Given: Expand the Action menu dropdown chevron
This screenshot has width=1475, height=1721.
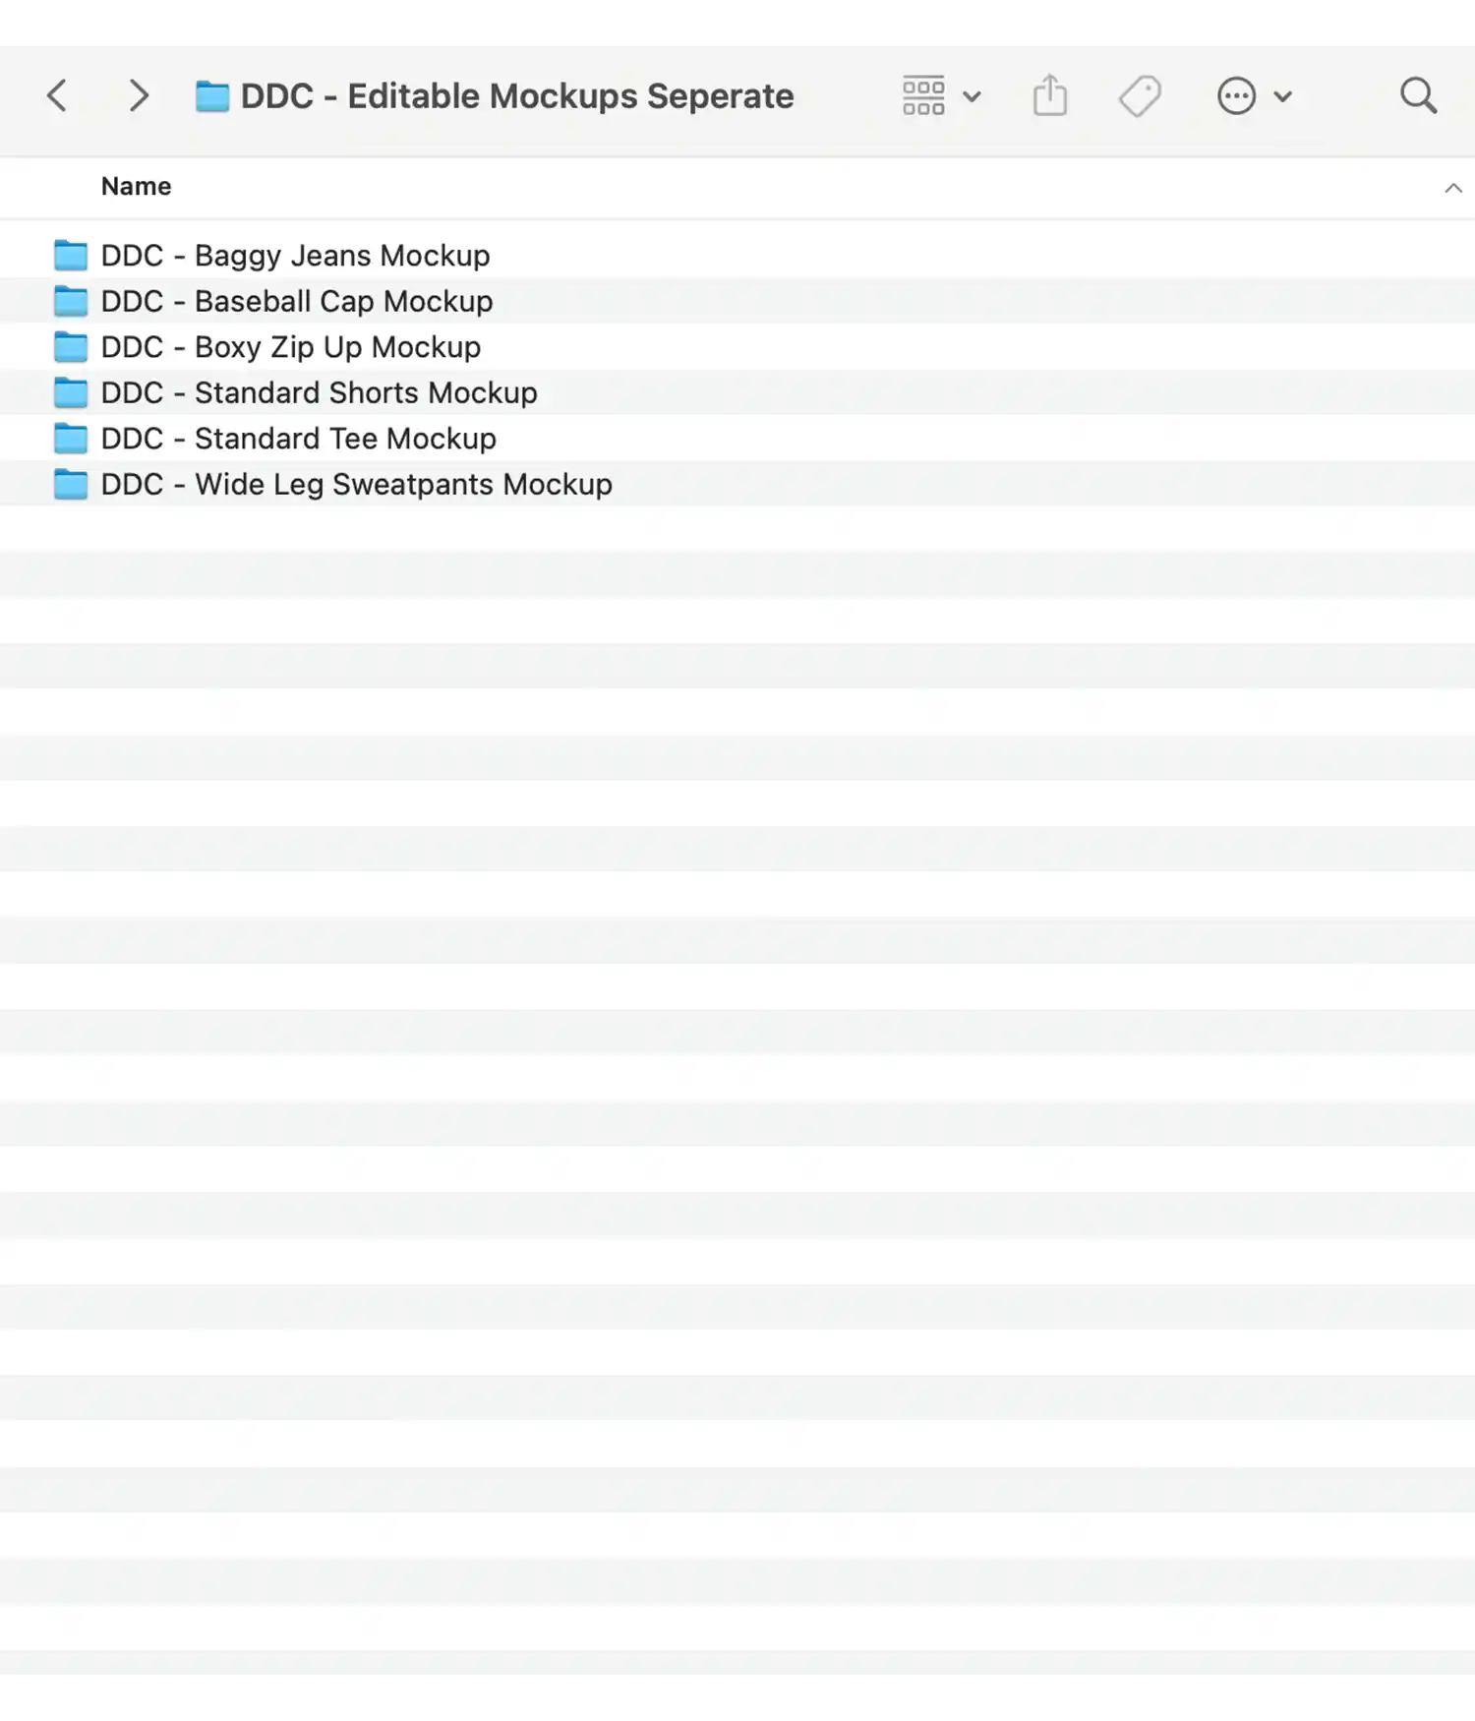Looking at the screenshot, I should [1282, 96].
